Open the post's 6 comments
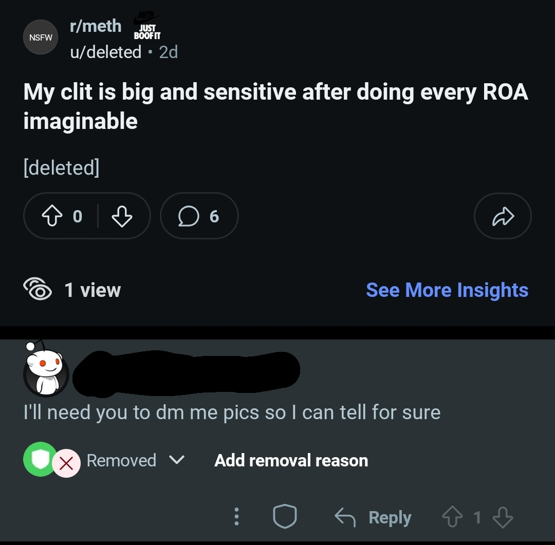The height and width of the screenshot is (545, 555). [199, 216]
